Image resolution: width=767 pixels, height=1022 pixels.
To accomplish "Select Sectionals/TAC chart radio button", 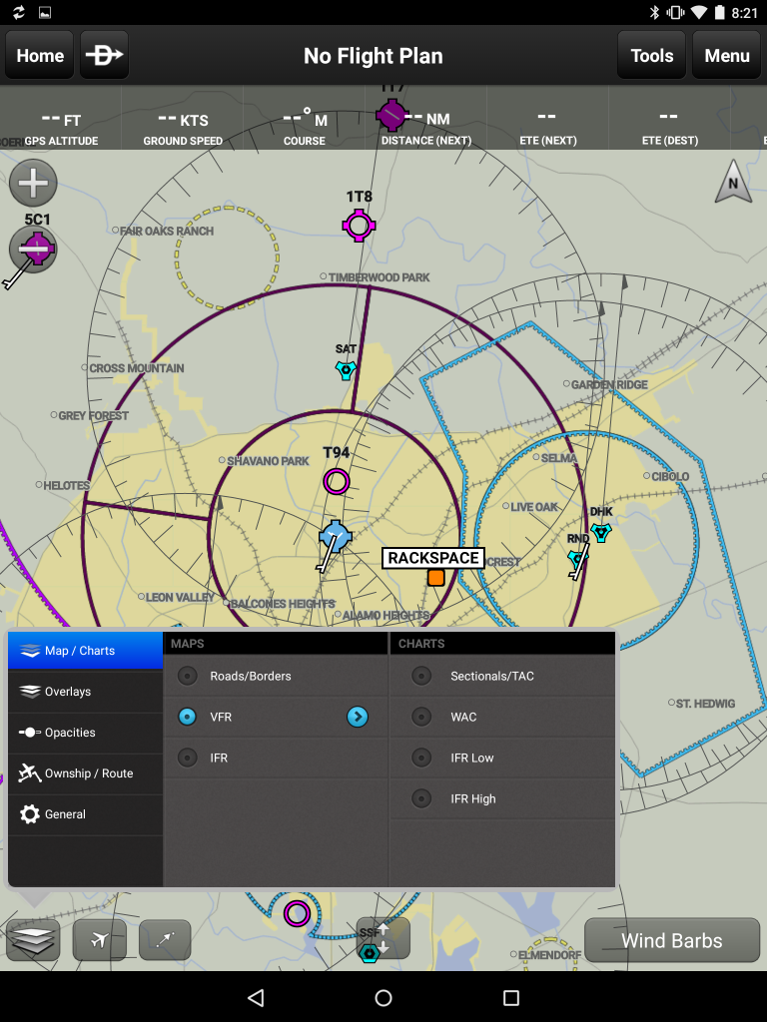I will pyautogui.click(x=421, y=676).
